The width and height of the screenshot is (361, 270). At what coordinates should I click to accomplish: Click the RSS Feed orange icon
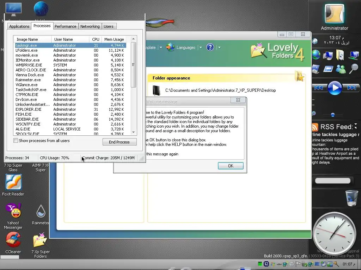315,127
